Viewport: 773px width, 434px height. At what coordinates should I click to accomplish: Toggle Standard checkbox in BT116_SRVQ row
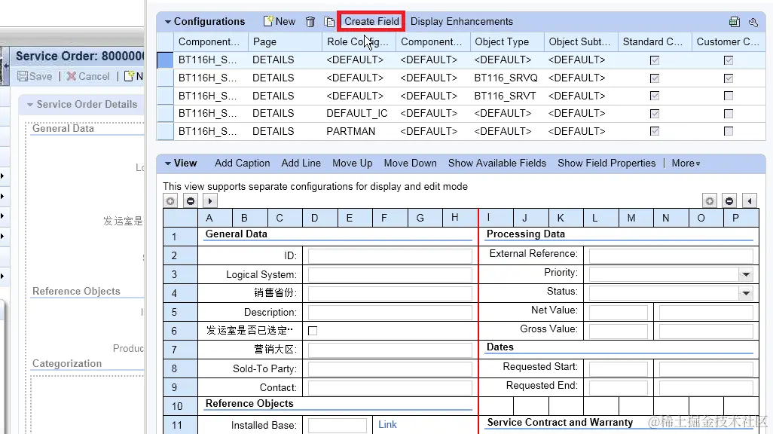point(655,78)
